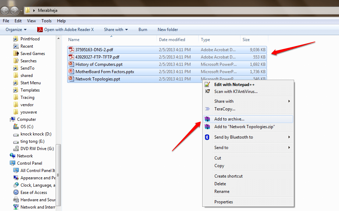
Task: Expand the Organize dropdown
Action: (16, 30)
